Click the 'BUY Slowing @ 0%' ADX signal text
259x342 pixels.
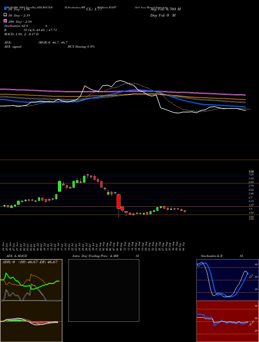[x=81, y=47]
